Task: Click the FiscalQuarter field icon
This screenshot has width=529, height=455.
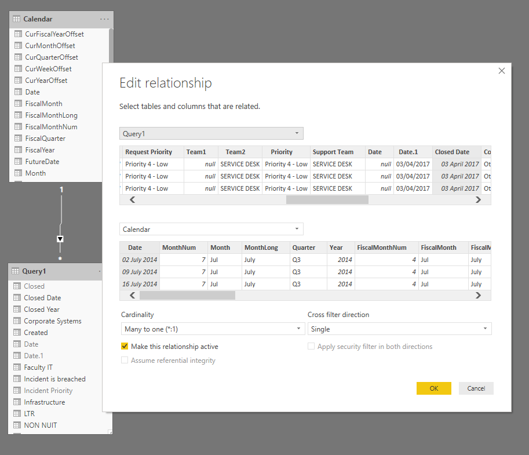Action: coord(18,138)
